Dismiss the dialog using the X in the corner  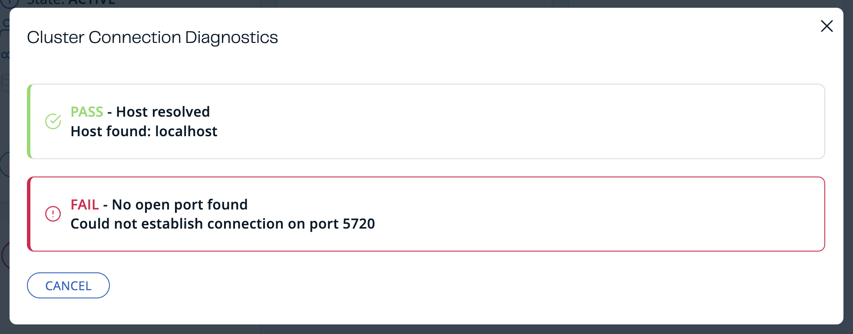click(x=827, y=26)
